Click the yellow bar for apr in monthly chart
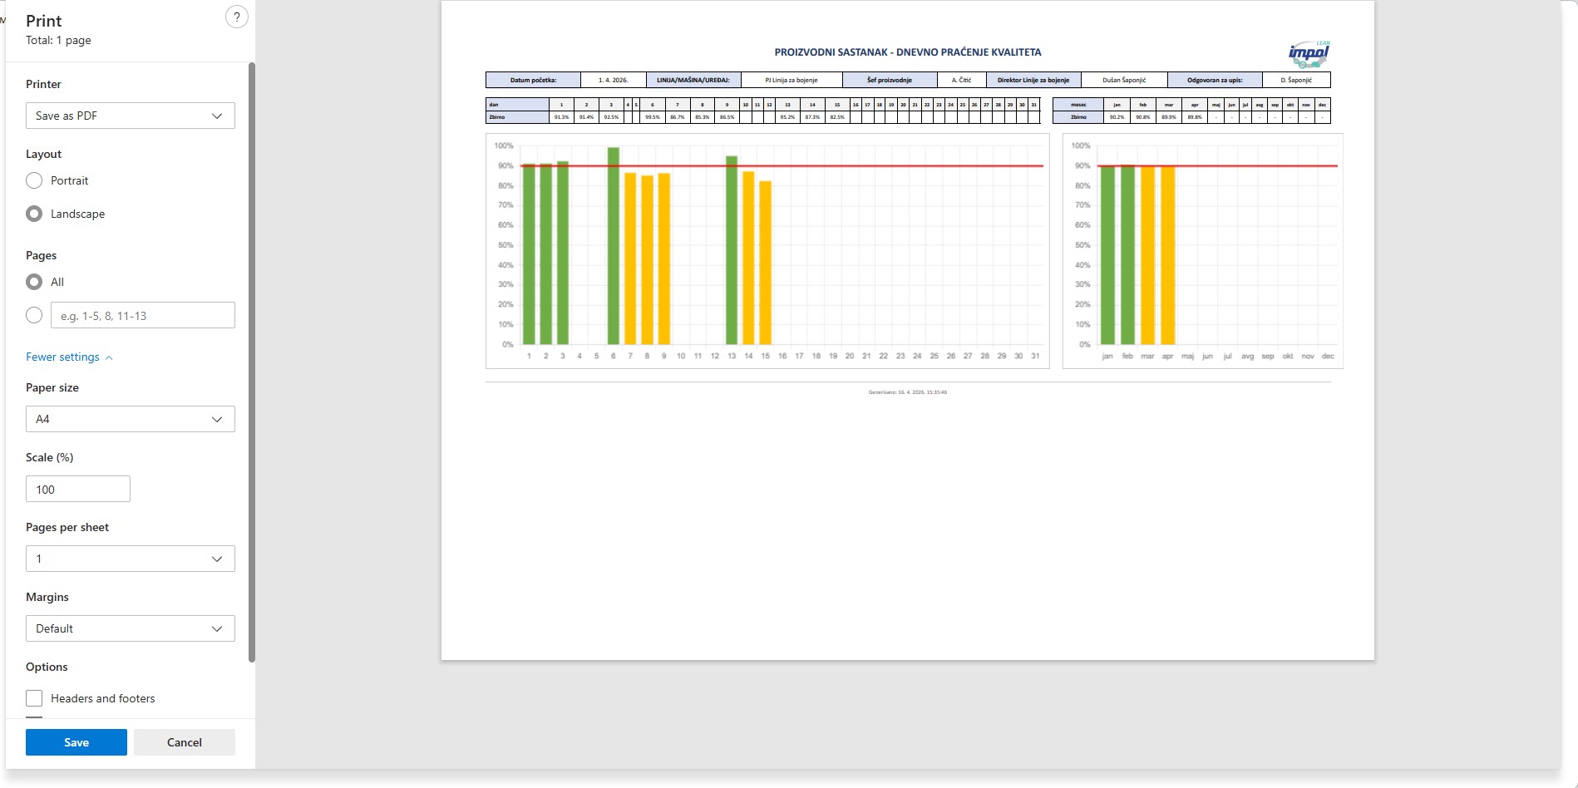The width and height of the screenshot is (1578, 788). pos(1168,255)
